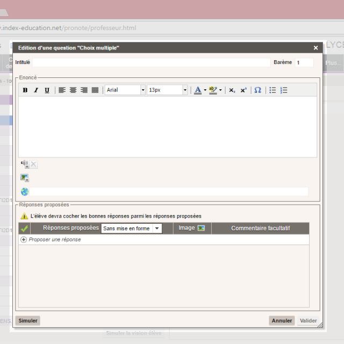Click "Proposer une réponse" to add an answer

pos(54,240)
